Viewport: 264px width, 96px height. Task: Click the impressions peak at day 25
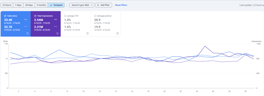[205, 46]
